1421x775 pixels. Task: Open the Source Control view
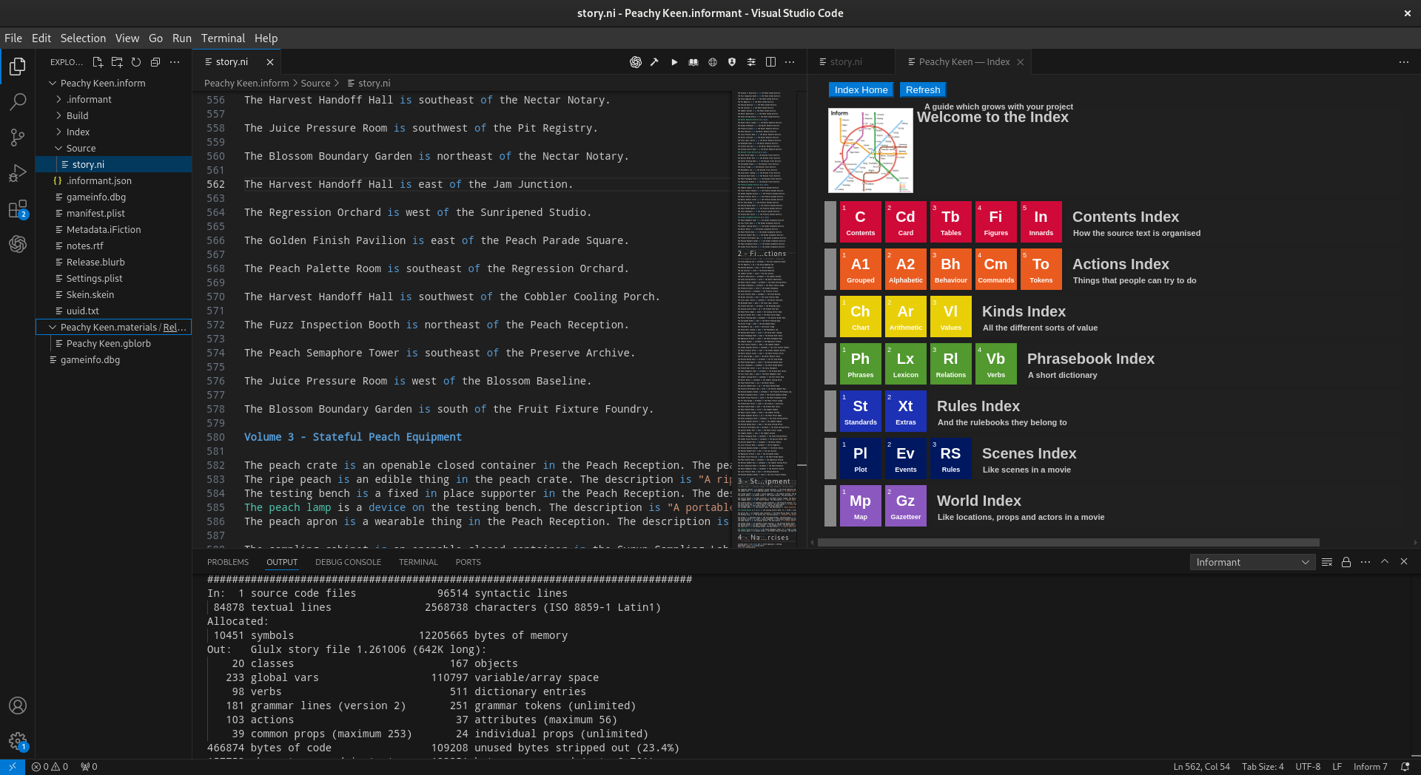[x=18, y=137]
